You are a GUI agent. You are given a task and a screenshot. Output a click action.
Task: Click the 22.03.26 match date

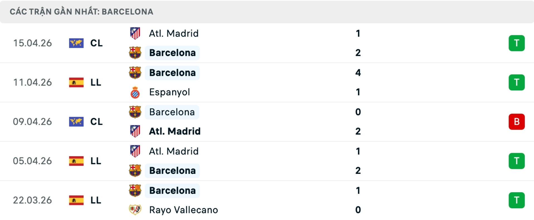33,200
